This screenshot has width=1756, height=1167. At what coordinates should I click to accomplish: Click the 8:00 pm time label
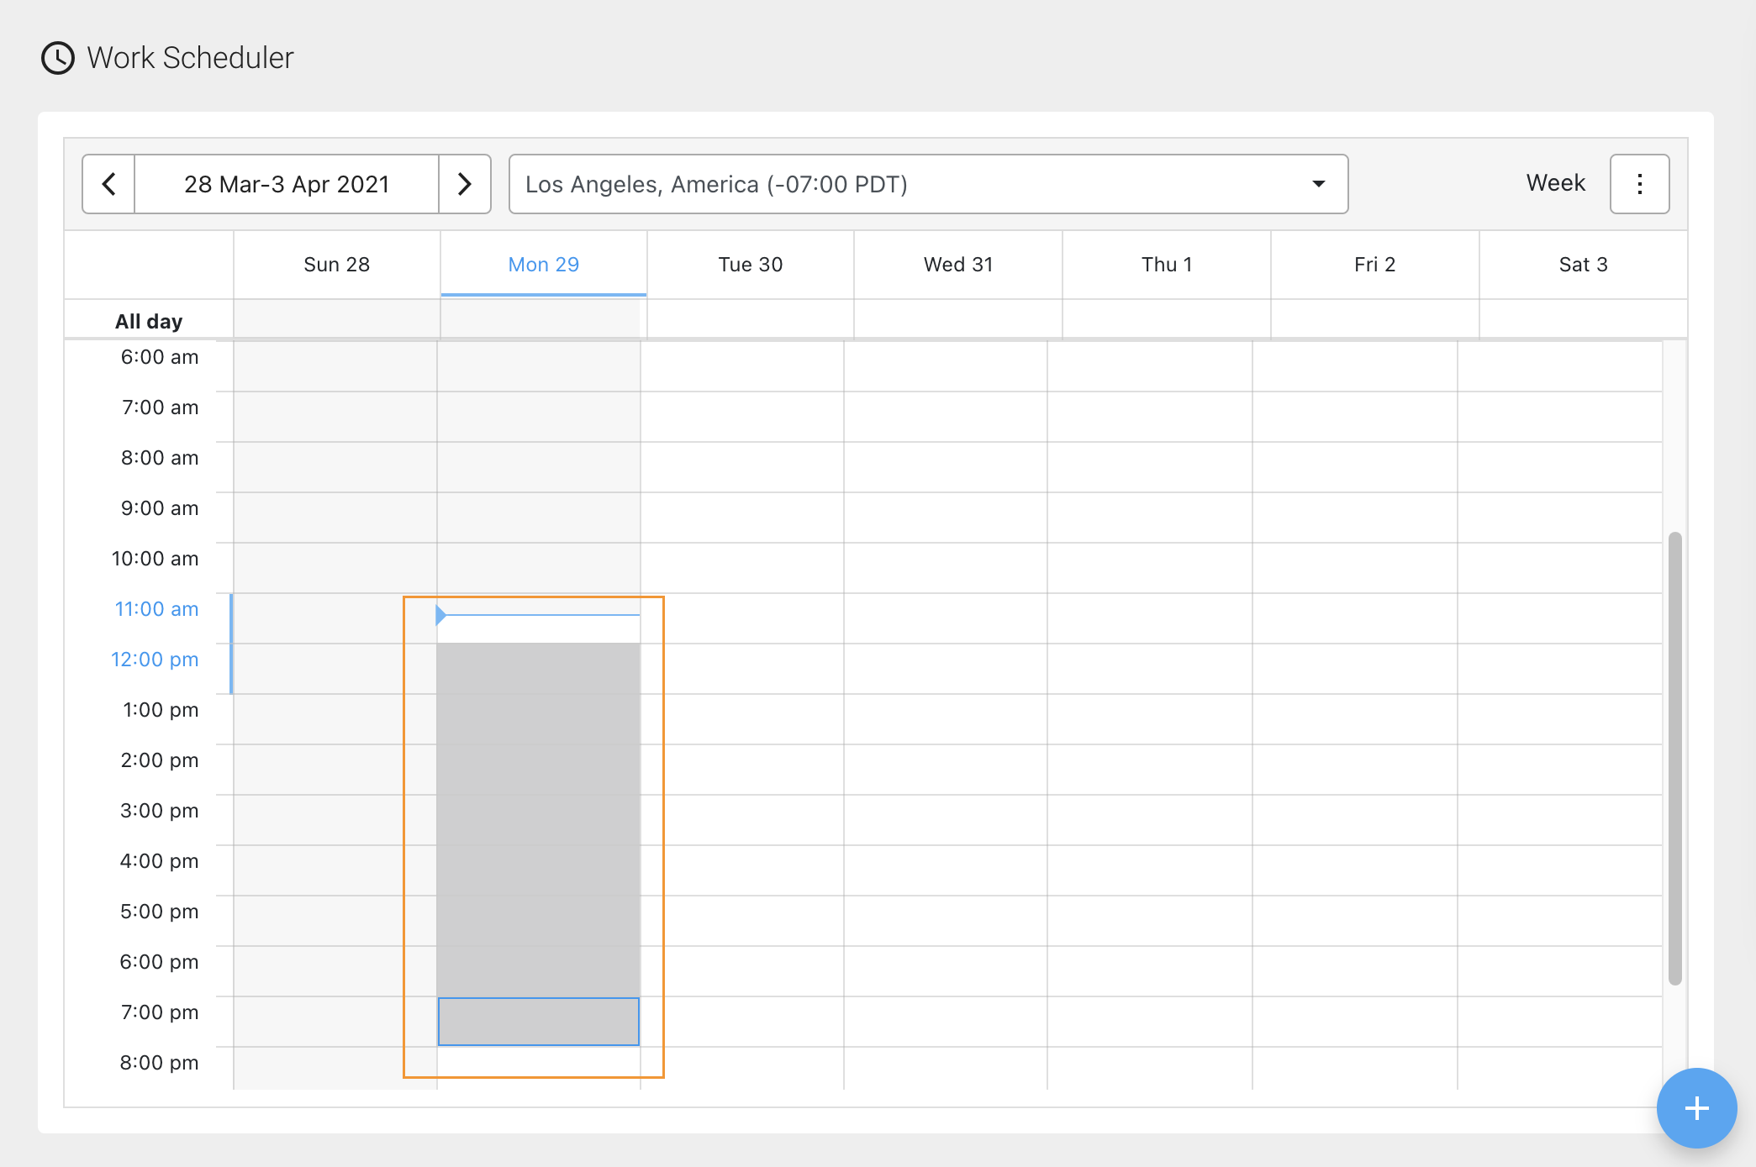pyautogui.click(x=159, y=1063)
